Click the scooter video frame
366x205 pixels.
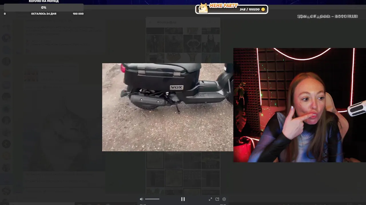point(168,107)
